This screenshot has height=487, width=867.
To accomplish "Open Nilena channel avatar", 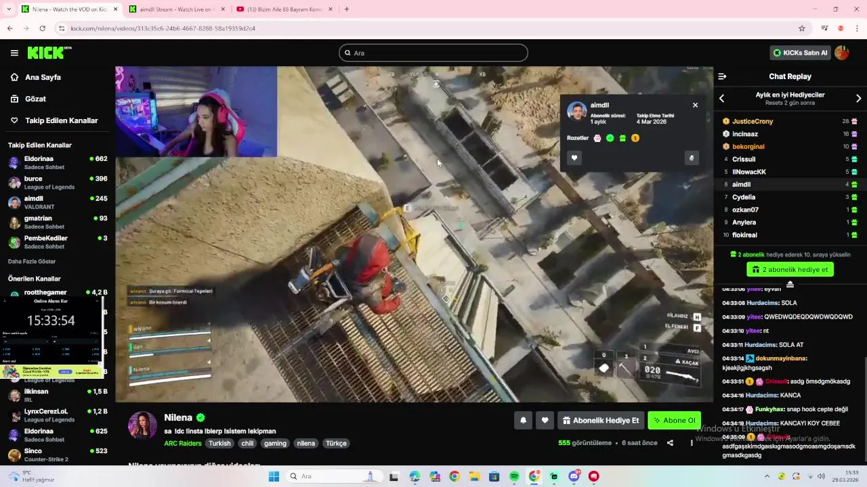I will (142, 425).
